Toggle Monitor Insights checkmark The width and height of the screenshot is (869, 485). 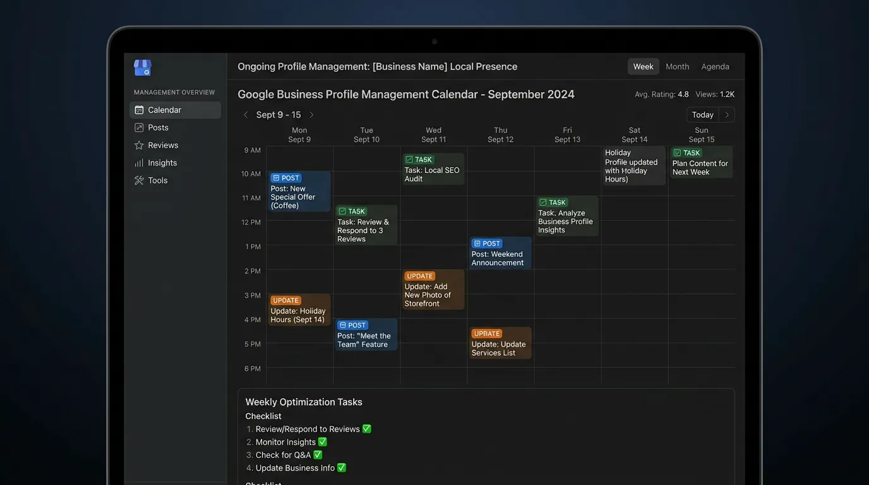(x=323, y=442)
